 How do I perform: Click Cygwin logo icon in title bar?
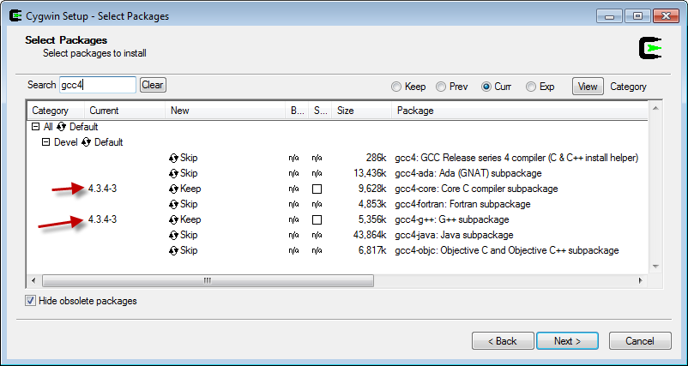tap(15, 16)
